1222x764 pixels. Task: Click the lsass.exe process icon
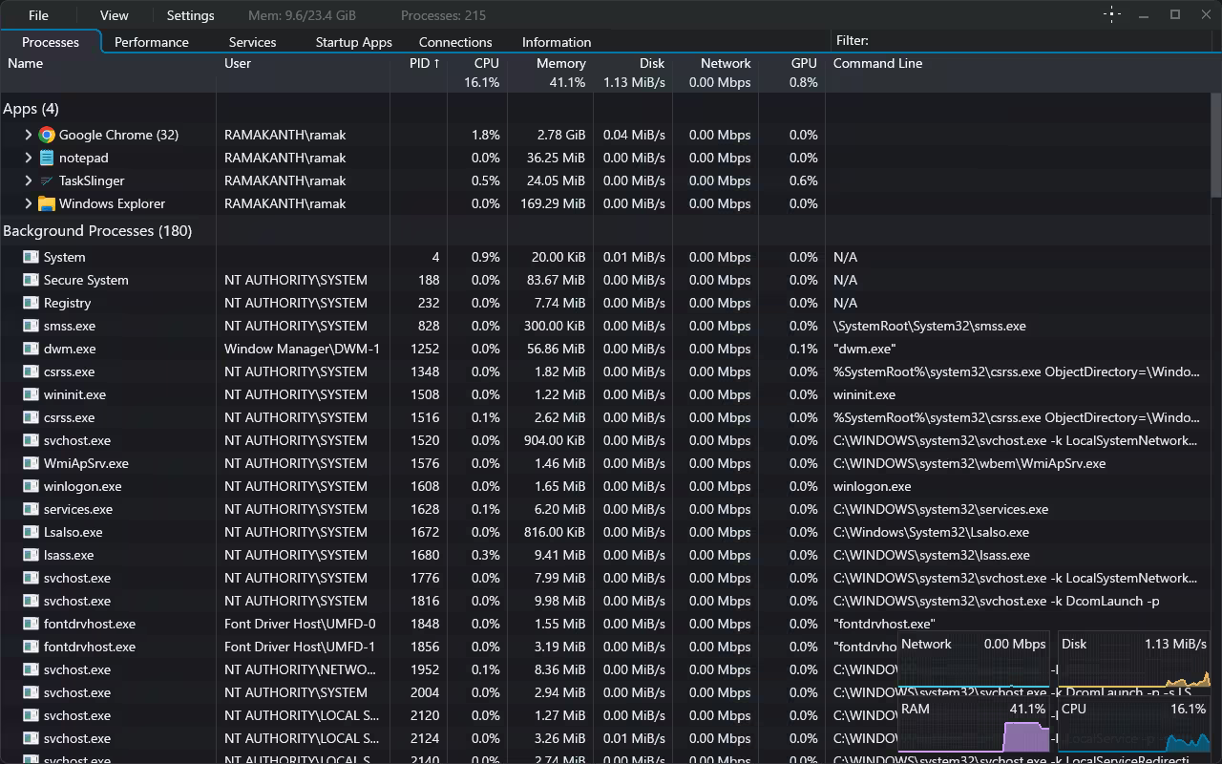[x=31, y=555]
